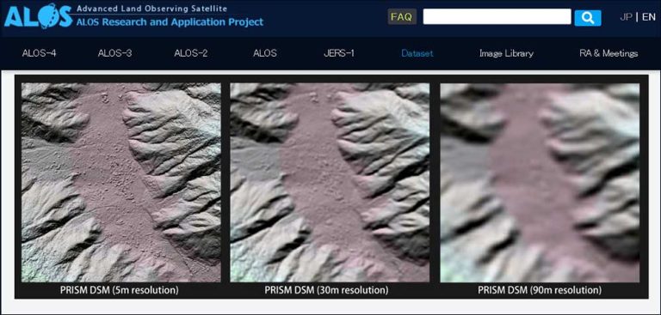
Task: Open the JERS-1 menu
Action: (338, 53)
